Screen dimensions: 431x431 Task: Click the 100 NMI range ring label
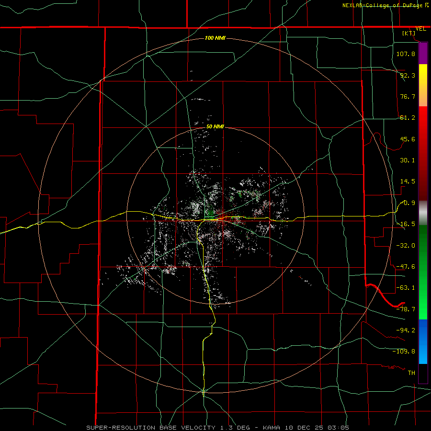click(215, 38)
